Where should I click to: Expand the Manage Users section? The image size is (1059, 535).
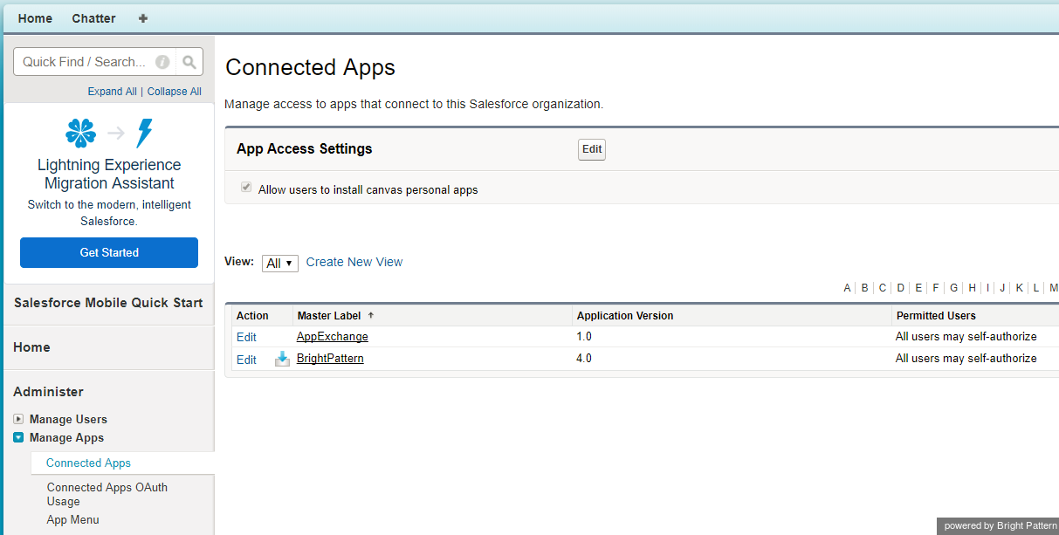(x=18, y=419)
